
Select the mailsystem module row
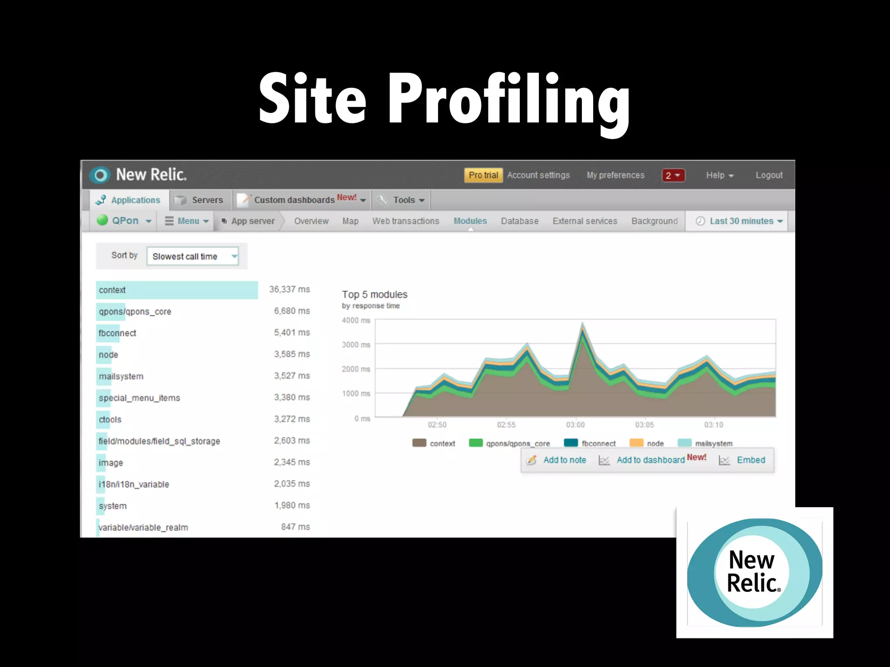(203, 376)
